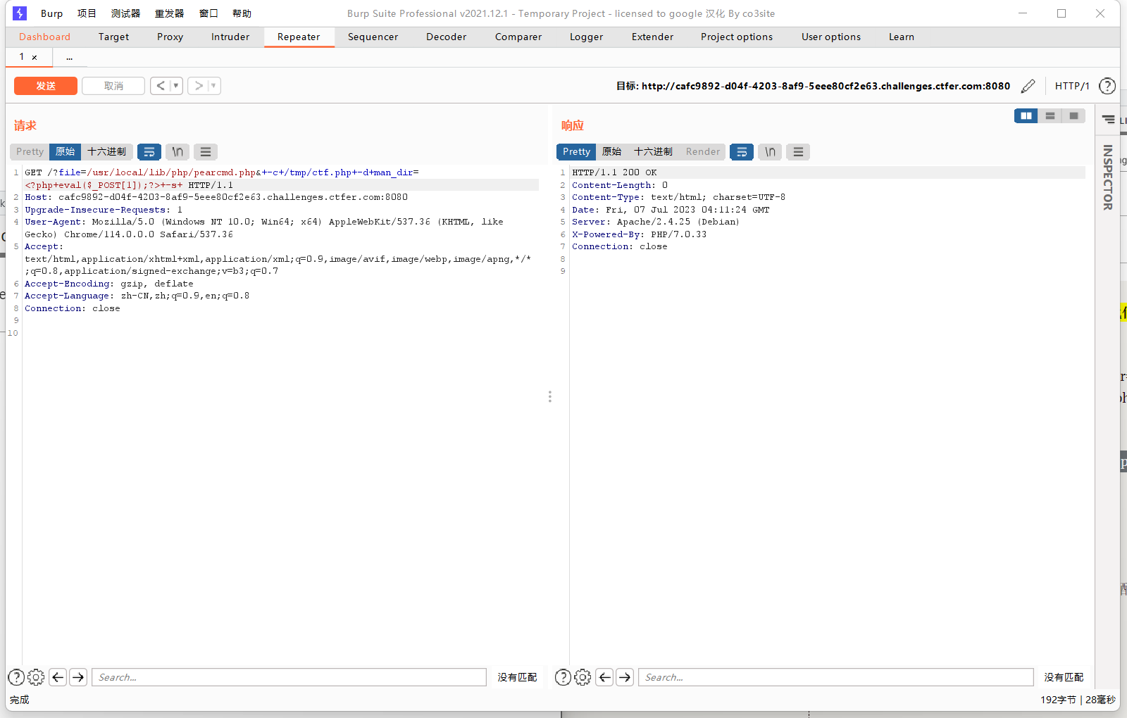Select Pretty view in request panel

tap(30, 151)
